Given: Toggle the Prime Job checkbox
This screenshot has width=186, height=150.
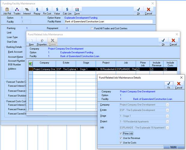Looking at the screenshot, I should point(121,133).
